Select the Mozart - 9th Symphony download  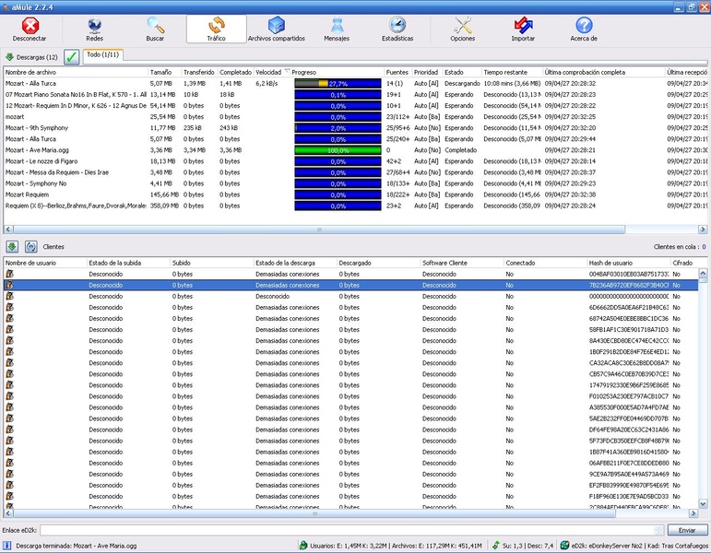356,128
